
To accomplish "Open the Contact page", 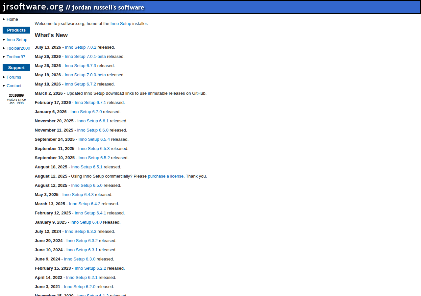I will (x=14, y=86).
